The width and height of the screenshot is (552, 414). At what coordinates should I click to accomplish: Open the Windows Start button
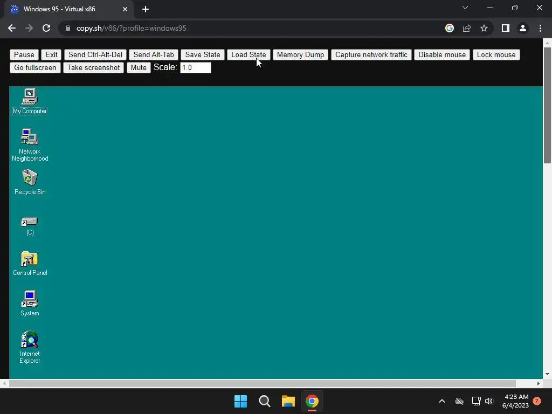(x=241, y=401)
